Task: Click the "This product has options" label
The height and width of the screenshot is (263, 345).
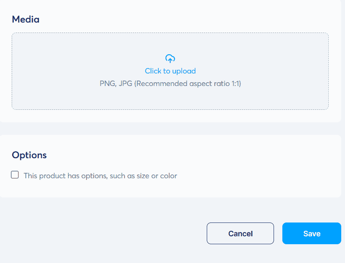Action: tap(100, 176)
